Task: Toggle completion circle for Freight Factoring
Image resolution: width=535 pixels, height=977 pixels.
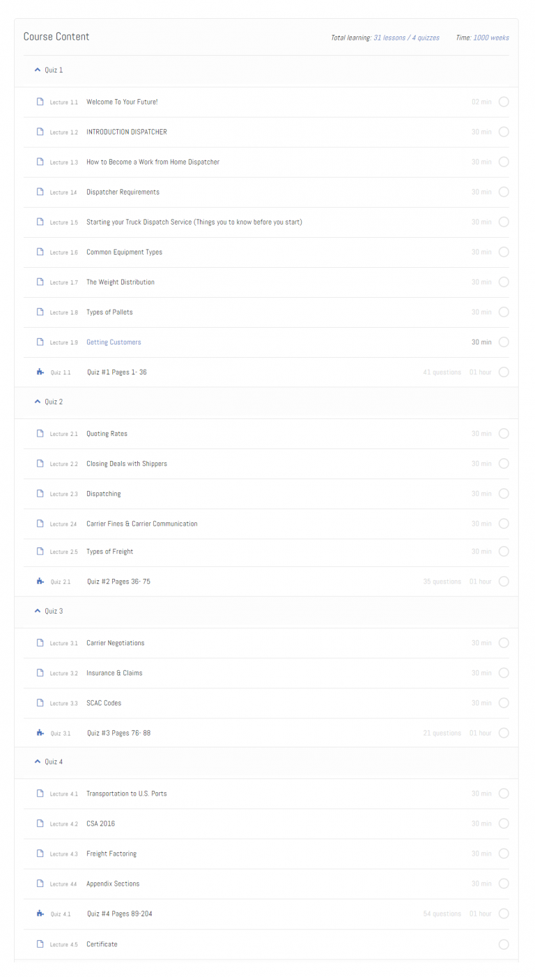Action: tap(504, 854)
